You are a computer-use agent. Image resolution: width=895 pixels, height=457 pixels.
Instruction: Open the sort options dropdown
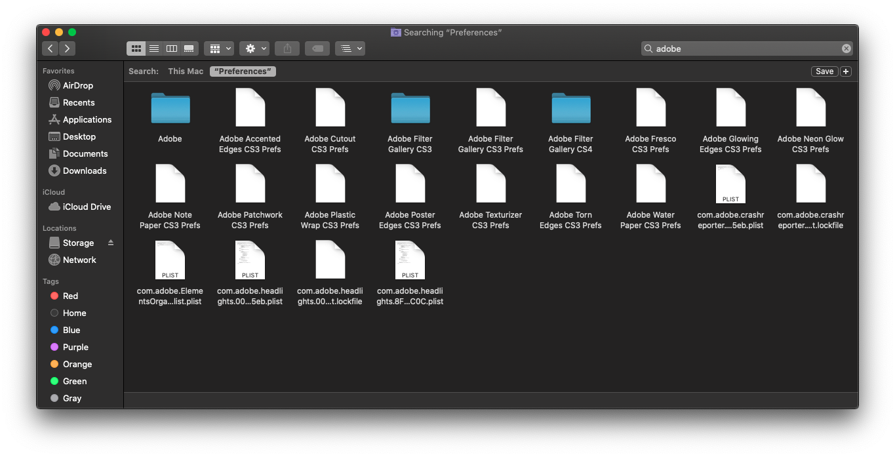coord(350,49)
